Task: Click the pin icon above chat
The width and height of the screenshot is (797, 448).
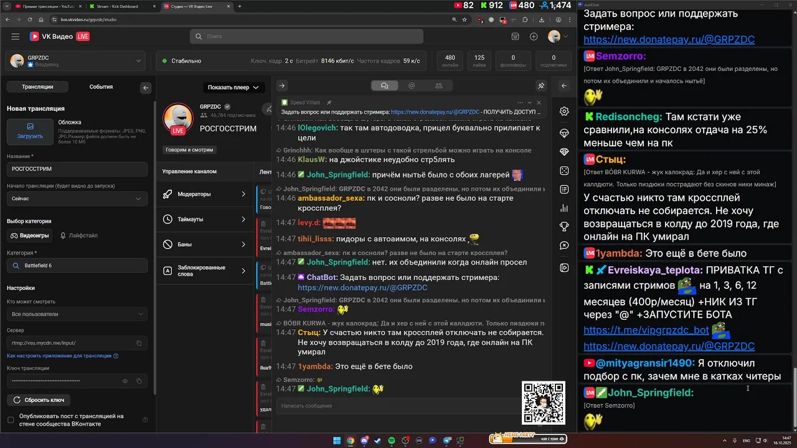Action: [x=541, y=86]
